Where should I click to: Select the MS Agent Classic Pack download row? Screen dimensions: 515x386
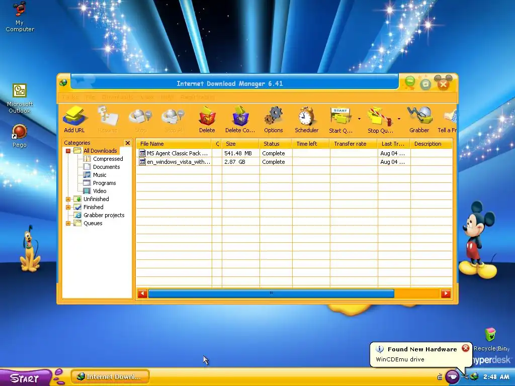[x=294, y=153]
